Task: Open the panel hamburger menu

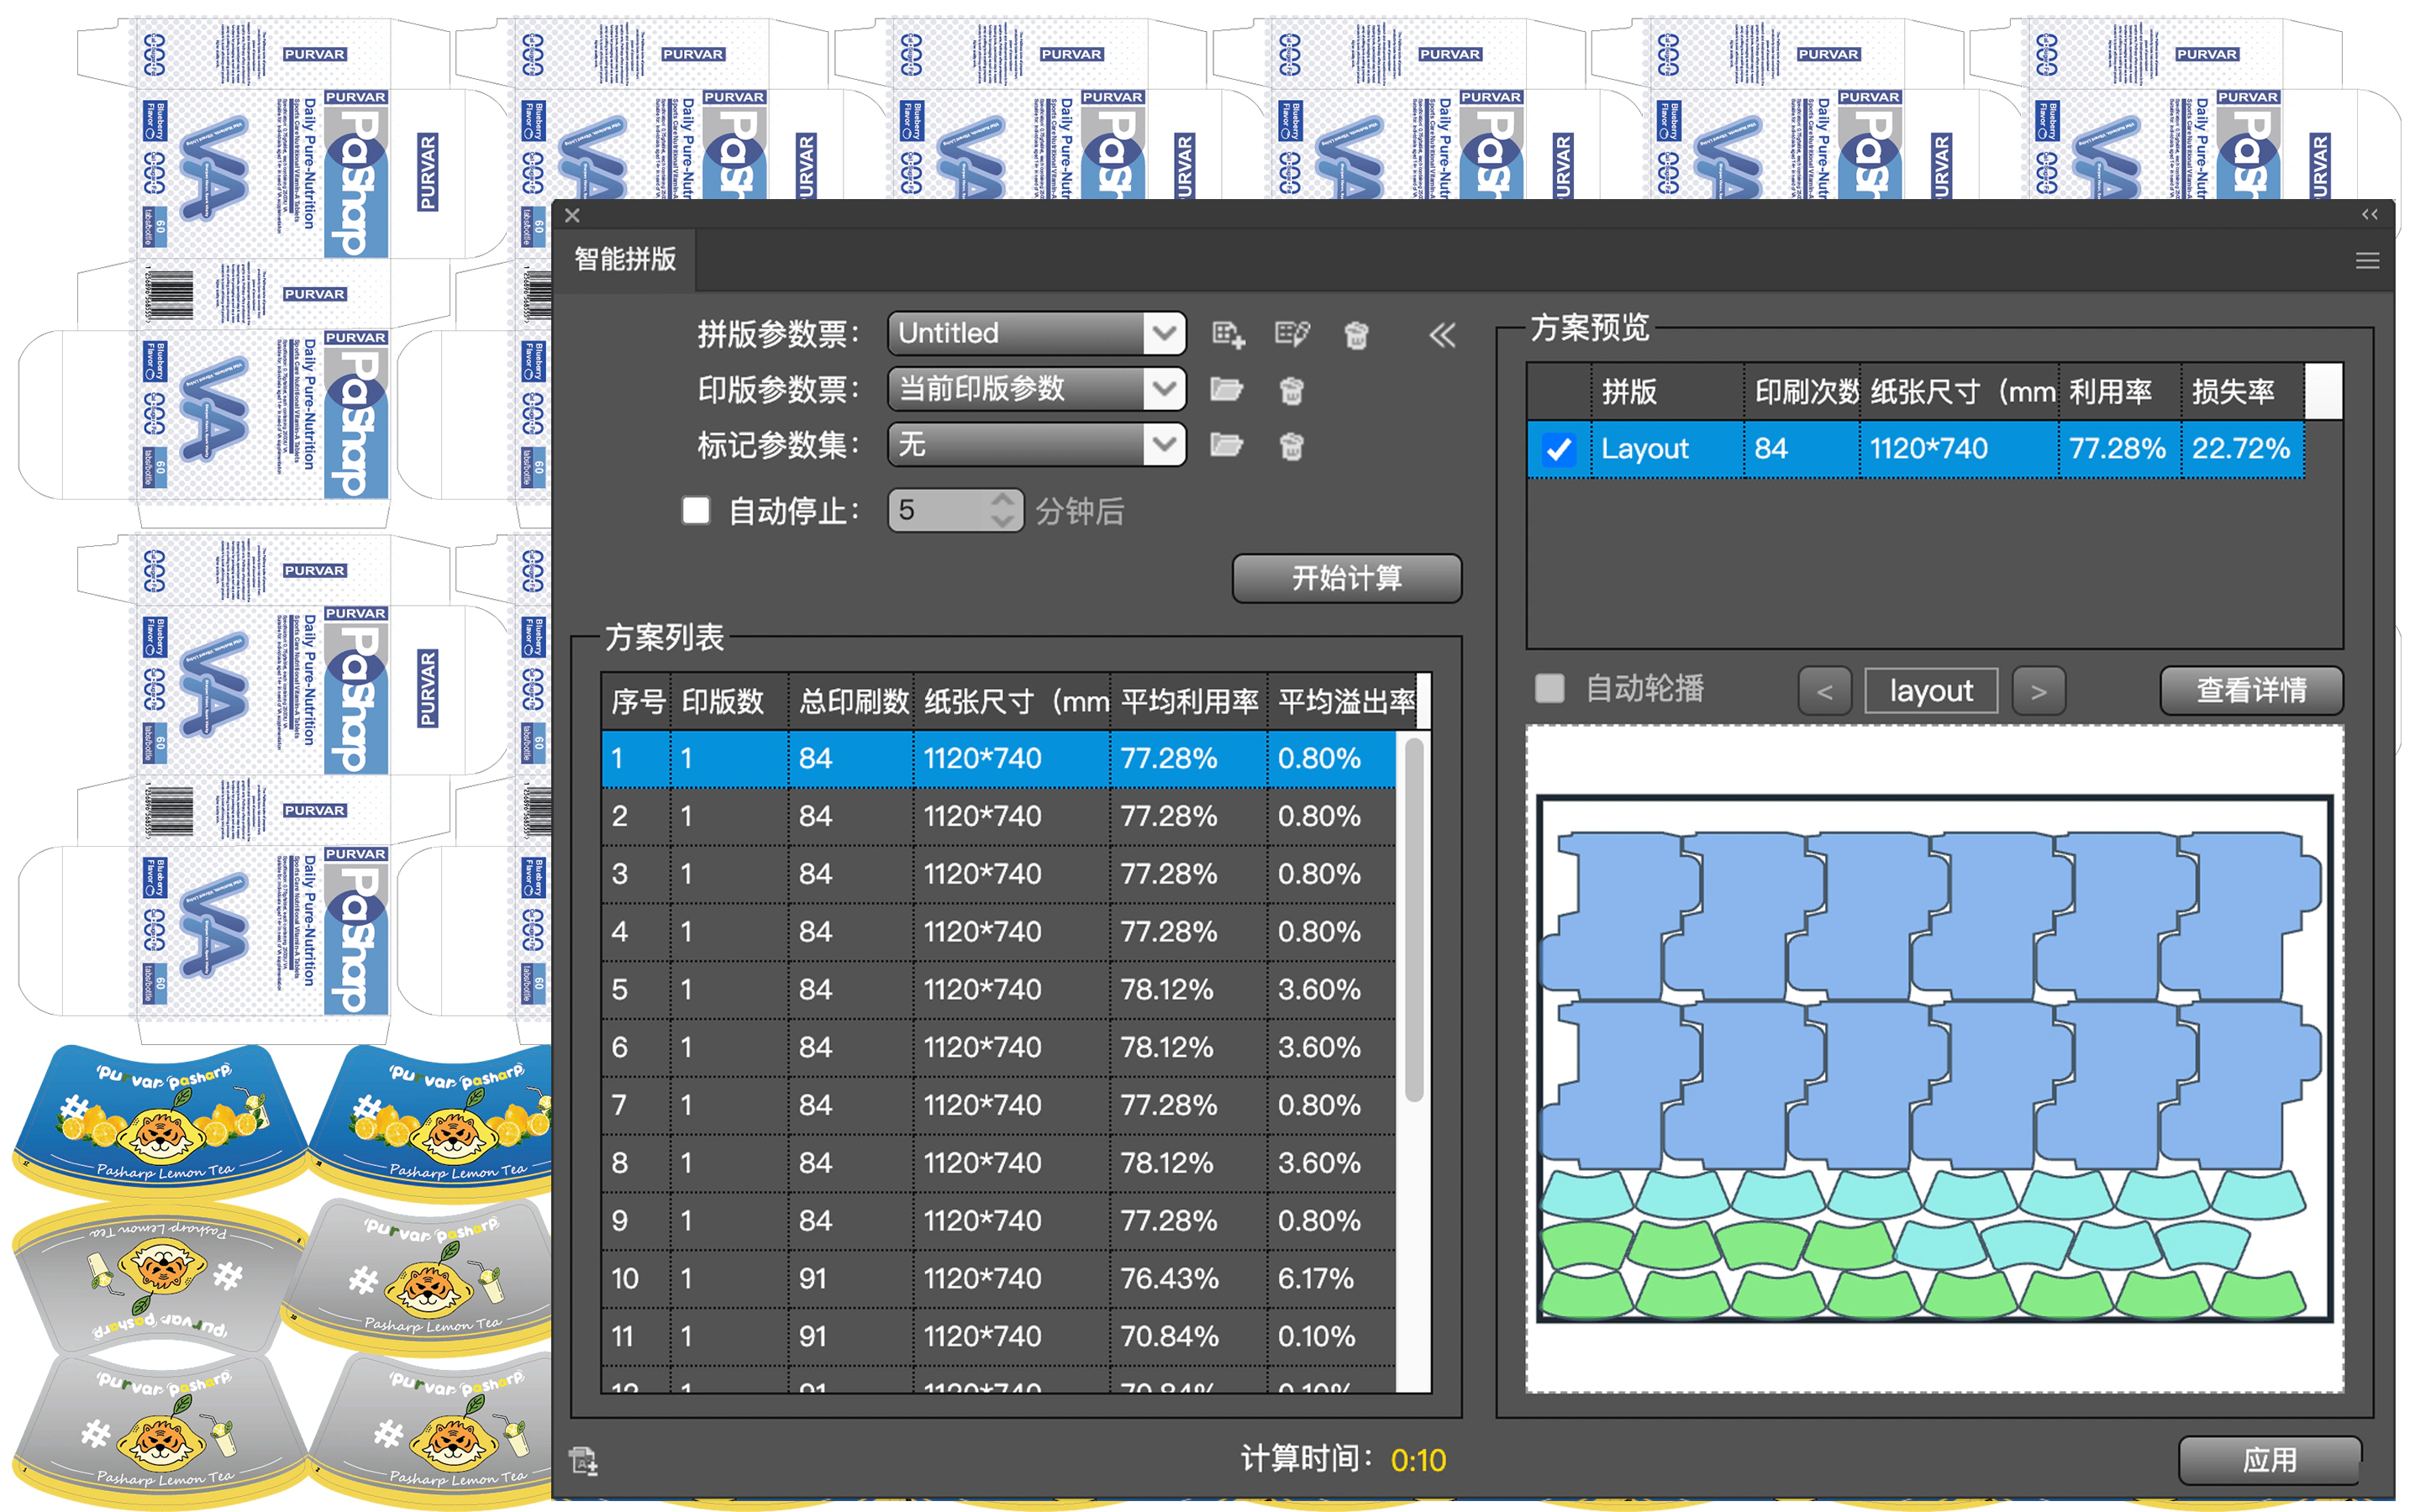Action: tap(2367, 261)
